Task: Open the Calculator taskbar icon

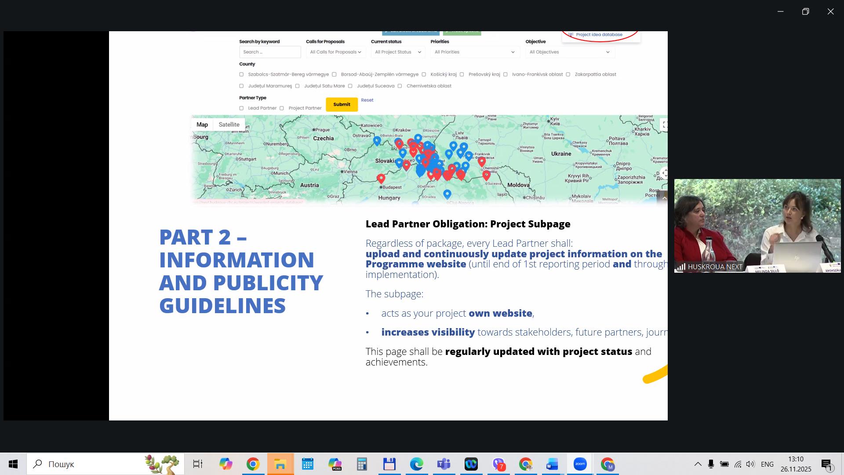Action: [362, 464]
